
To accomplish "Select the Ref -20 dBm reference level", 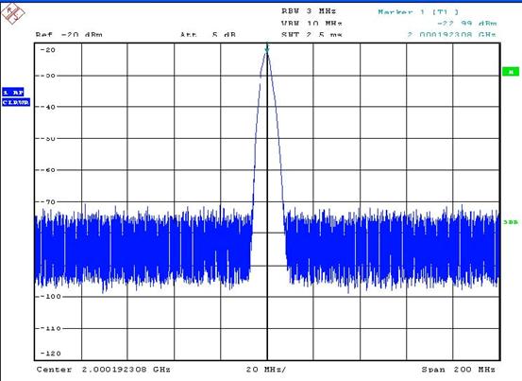I will pyautogui.click(x=69, y=34).
